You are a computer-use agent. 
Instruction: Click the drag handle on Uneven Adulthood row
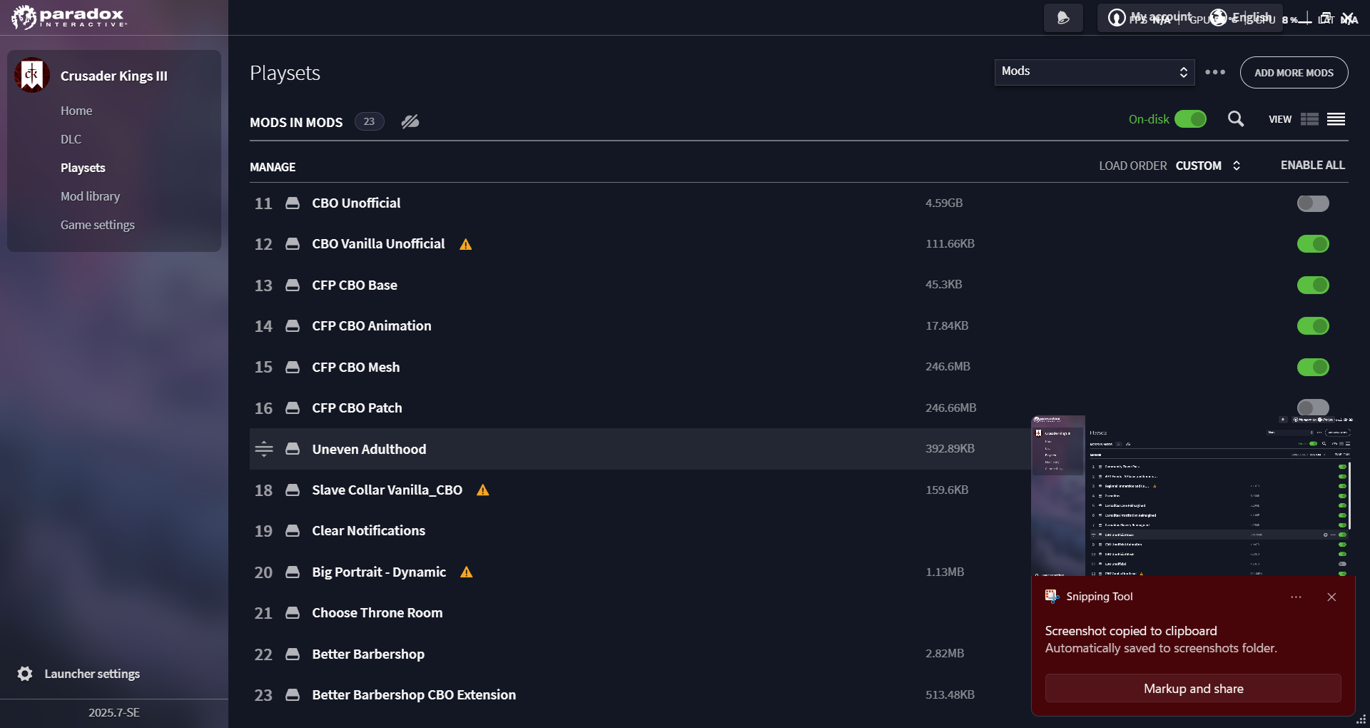click(x=264, y=449)
